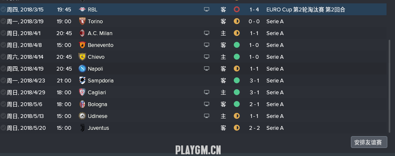Open the 3 - 1 score versus Sampdoria
Screen dimensions: 395x156
tap(254, 80)
